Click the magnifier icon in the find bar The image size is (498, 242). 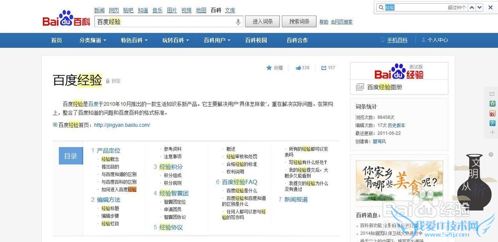pos(380,7)
